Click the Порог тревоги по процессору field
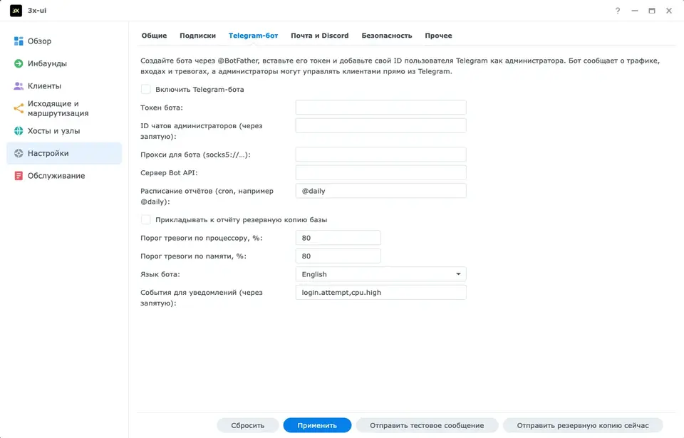This screenshot has width=684, height=438. click(338, 238)
